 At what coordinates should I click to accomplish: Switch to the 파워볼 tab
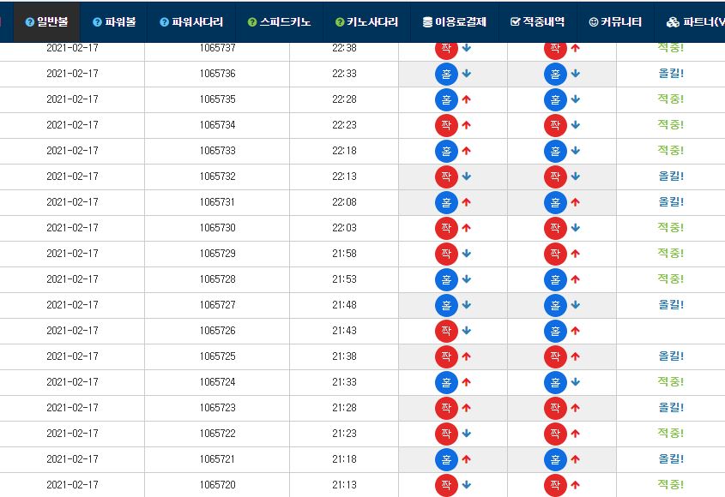tap(114, 21)
